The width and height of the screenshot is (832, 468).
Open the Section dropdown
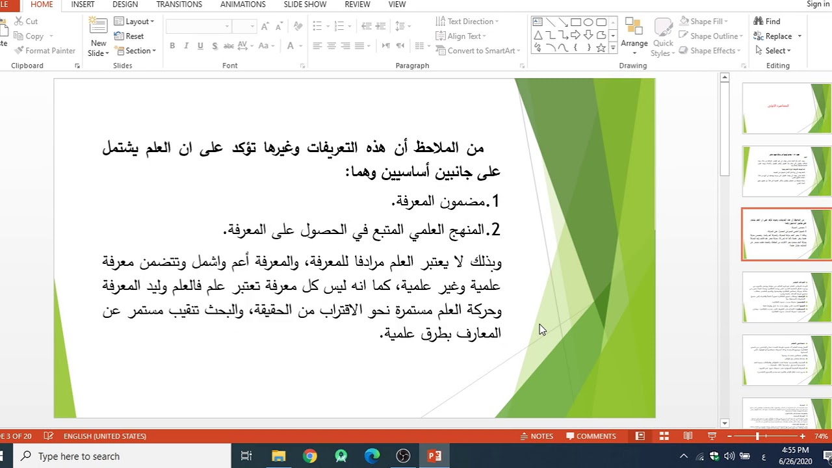point(135,51)
